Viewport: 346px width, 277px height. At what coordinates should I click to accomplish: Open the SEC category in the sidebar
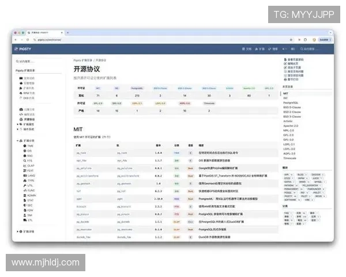[28, 205]
